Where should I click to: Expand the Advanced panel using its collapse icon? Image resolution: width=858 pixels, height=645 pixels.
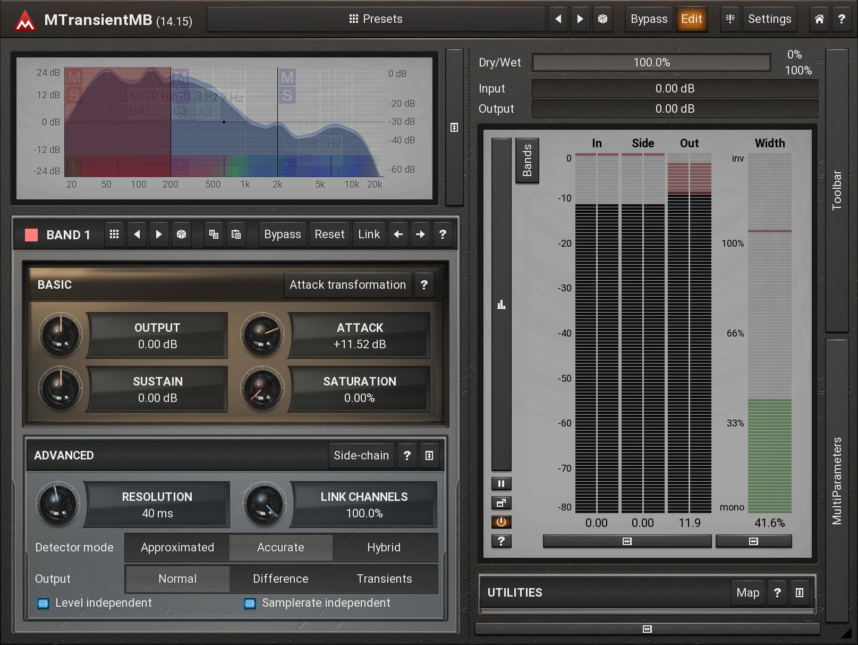[x=429, y=456]
